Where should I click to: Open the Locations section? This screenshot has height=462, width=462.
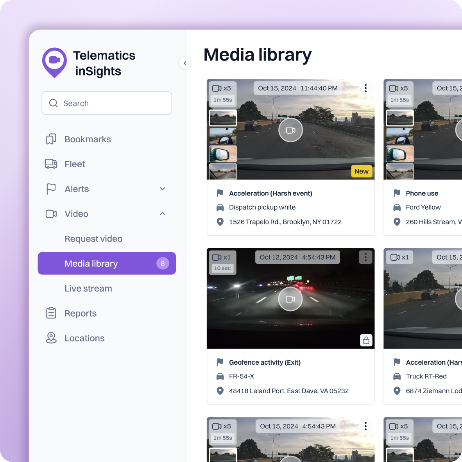coord(84,338)
